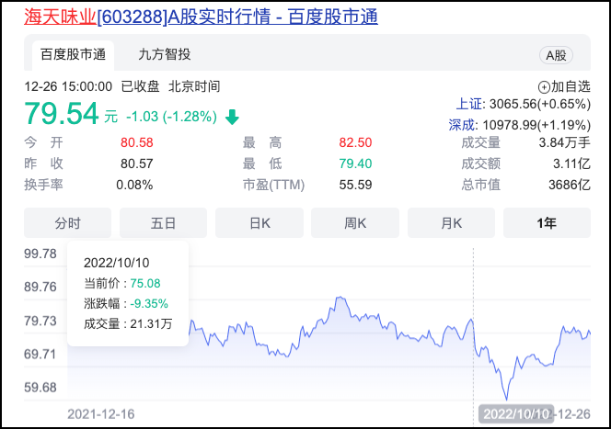Open the 上证 index link
The image size is (611, 429).
pyautogui.click(x=469, y=104)
